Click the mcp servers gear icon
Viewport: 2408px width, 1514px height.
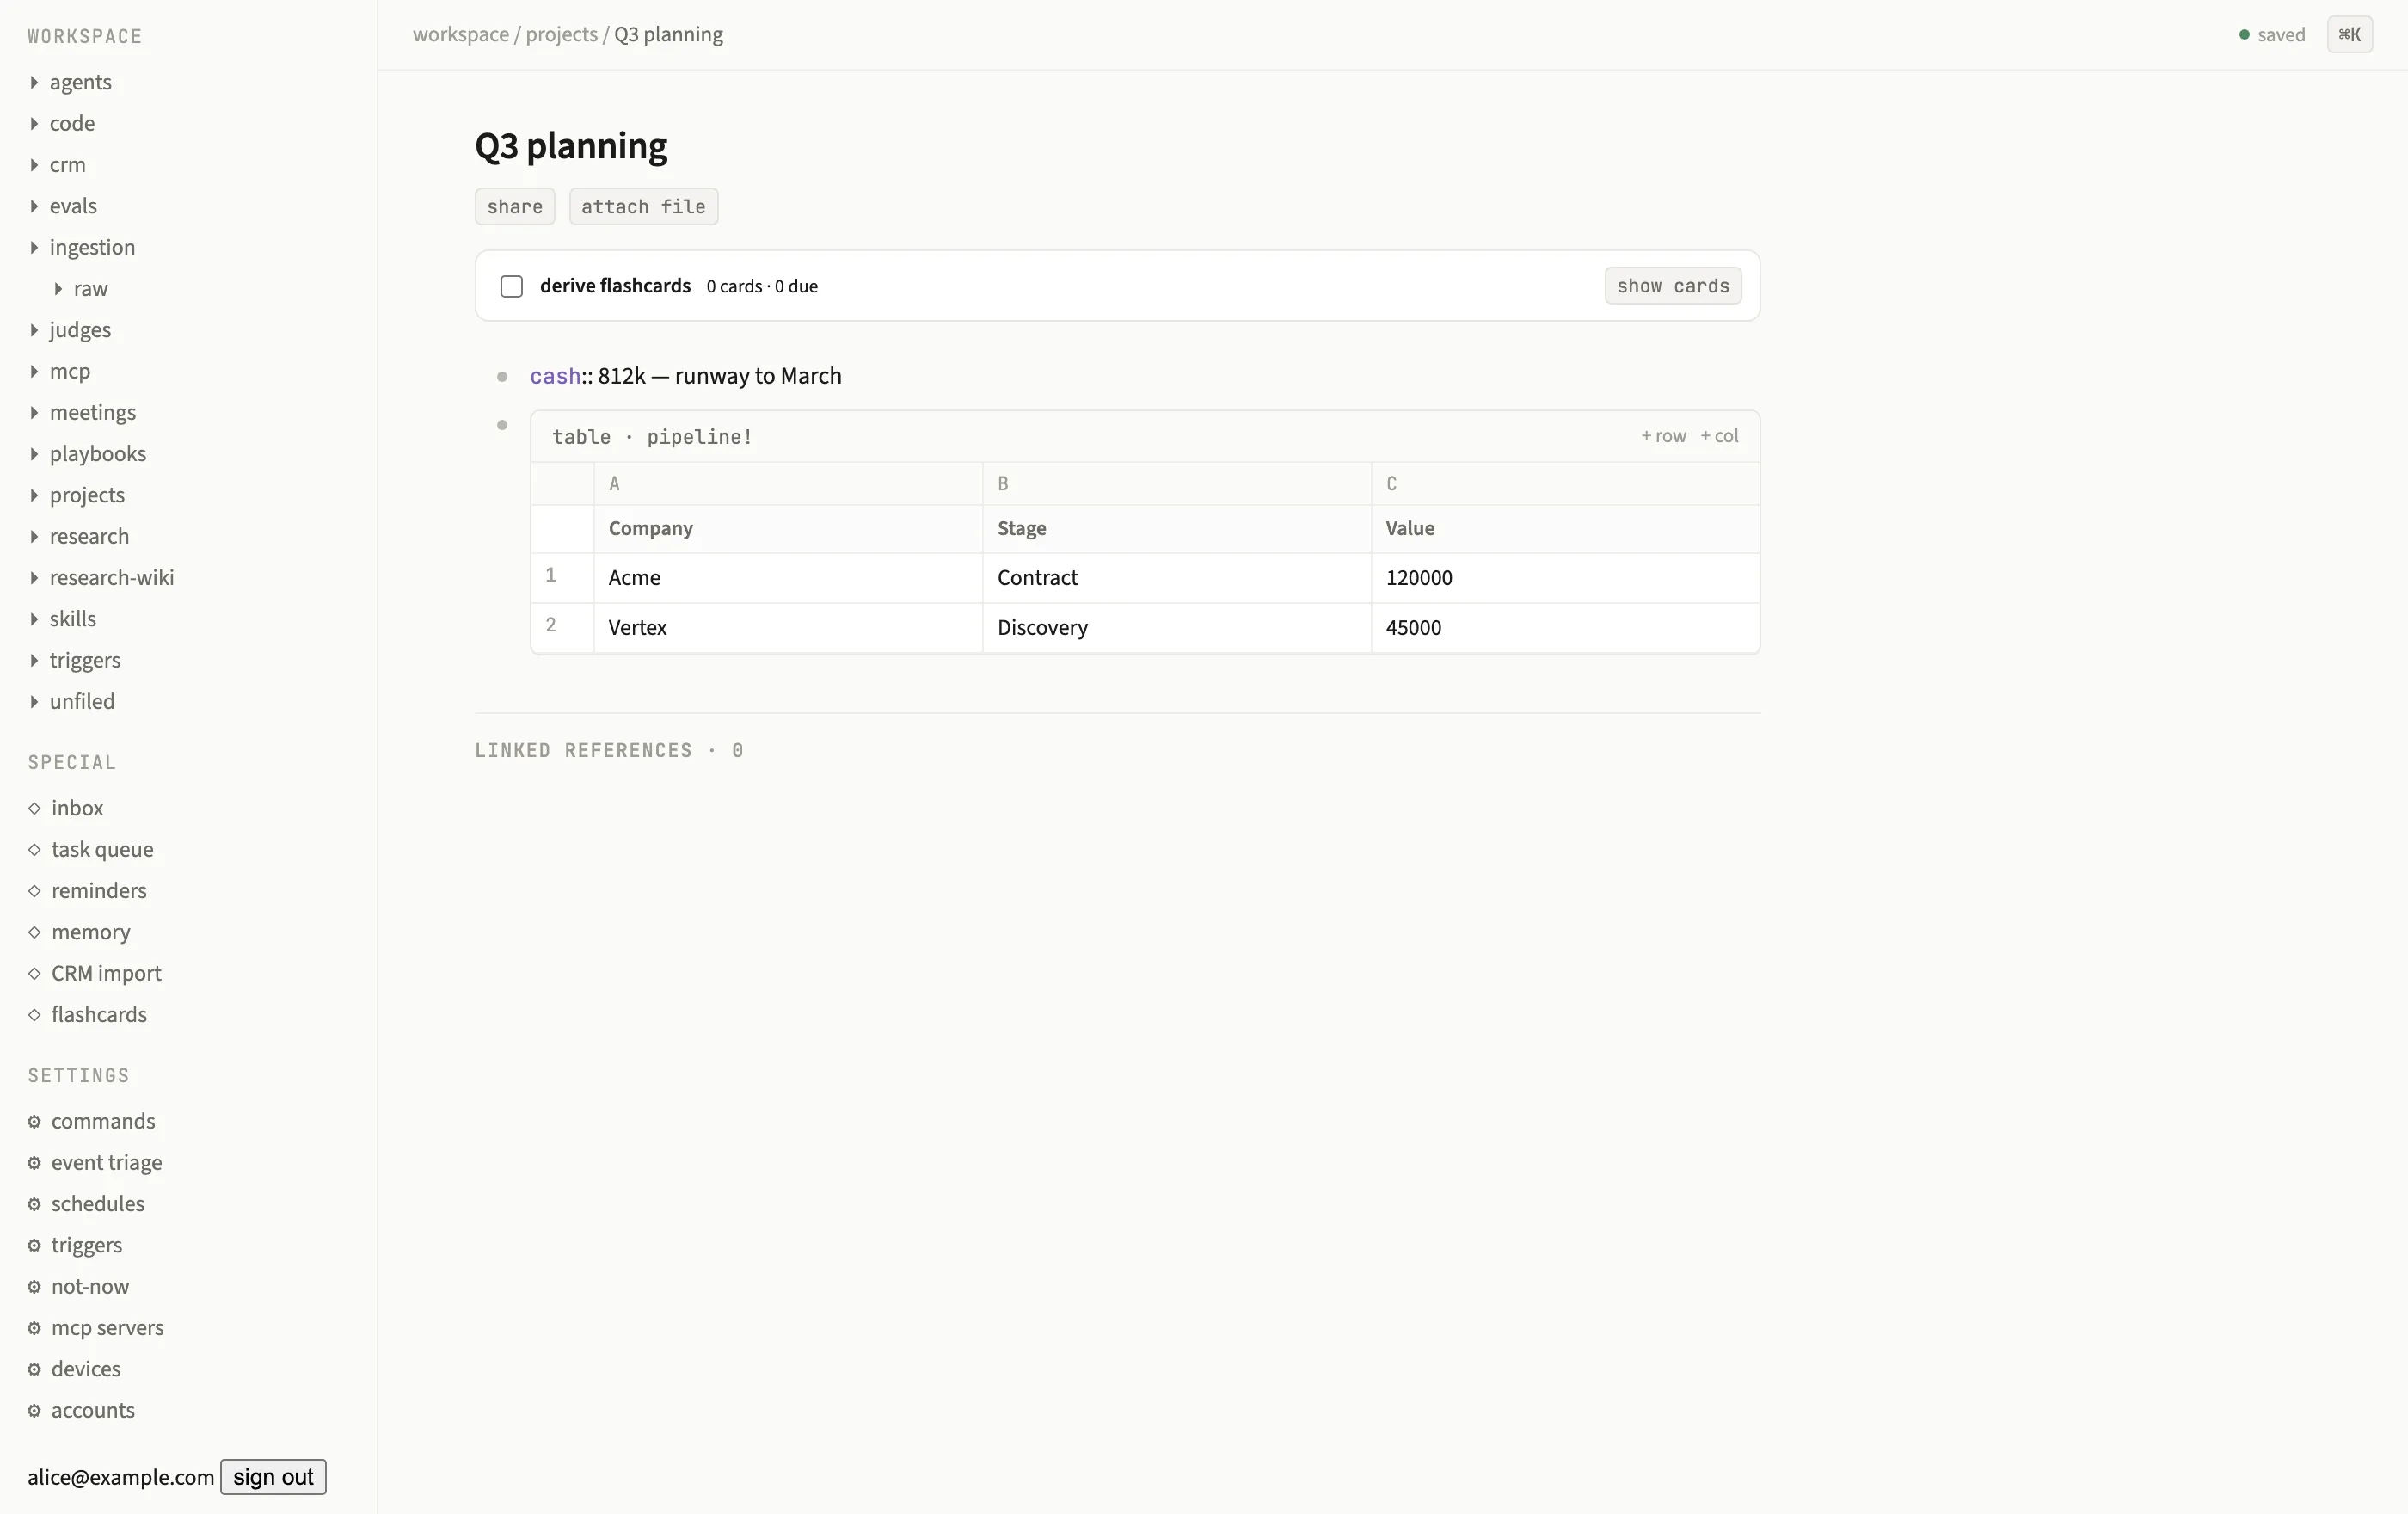[x=34, y=1328]
